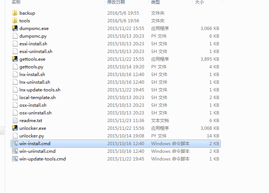
Task: Click the backup folder icon
Action: point(15,13)
